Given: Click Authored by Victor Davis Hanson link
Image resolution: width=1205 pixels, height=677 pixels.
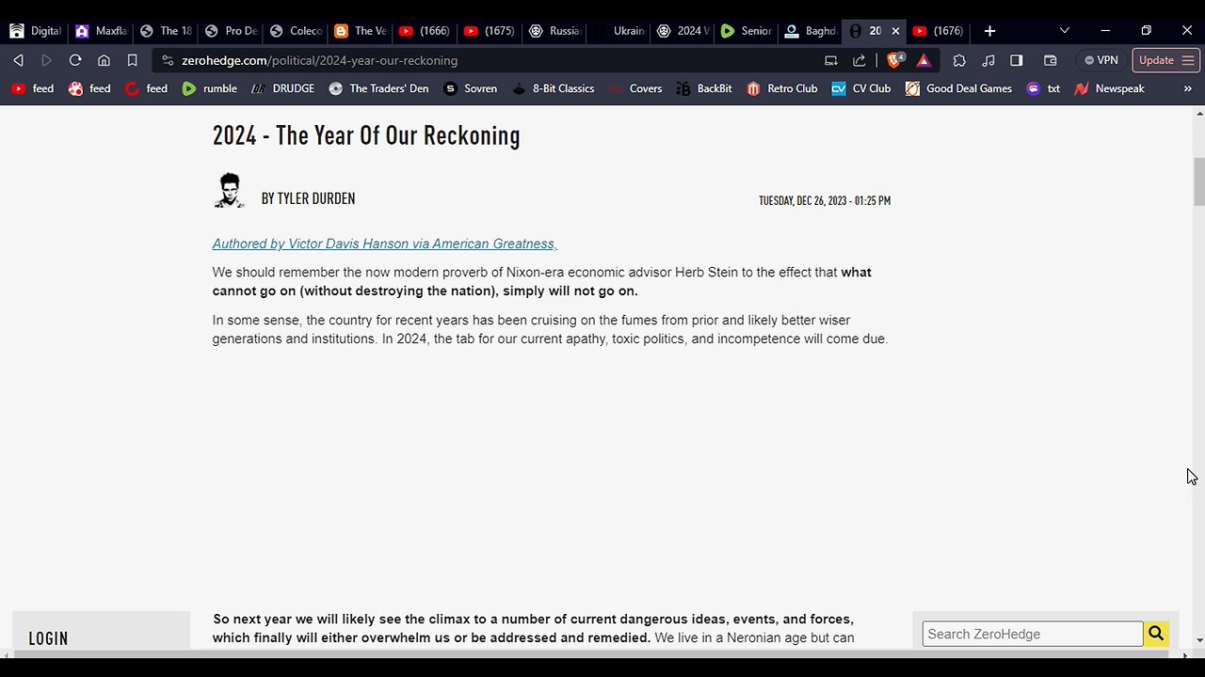Looking at the screenshot, I should tap(384, 244).
